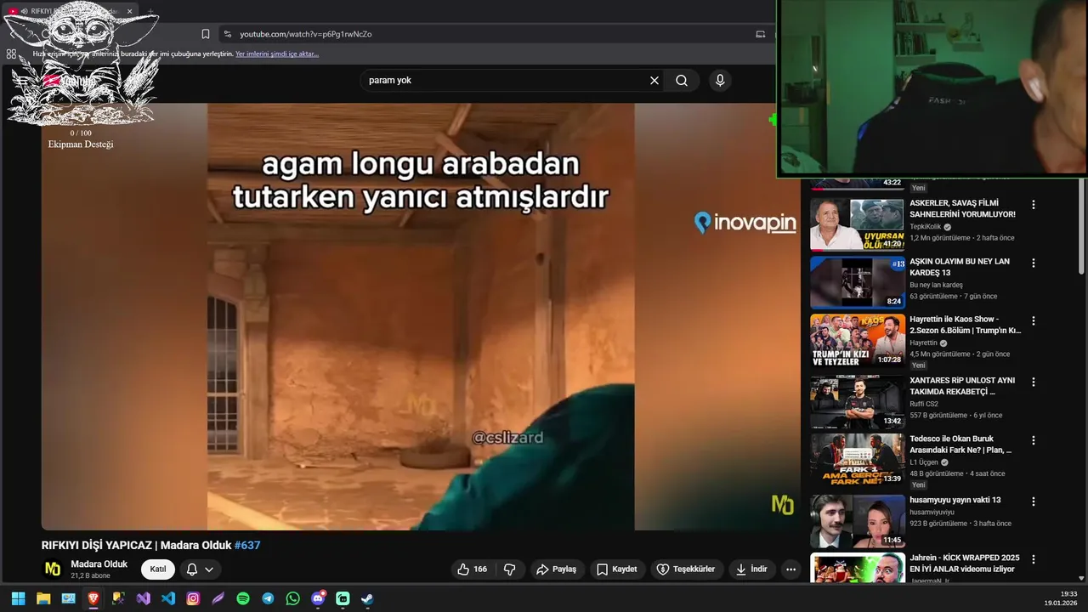This screenshot has width=1088, height=612.
Task: Bookmark this page with bookmark icon
Action: point(206,34)
